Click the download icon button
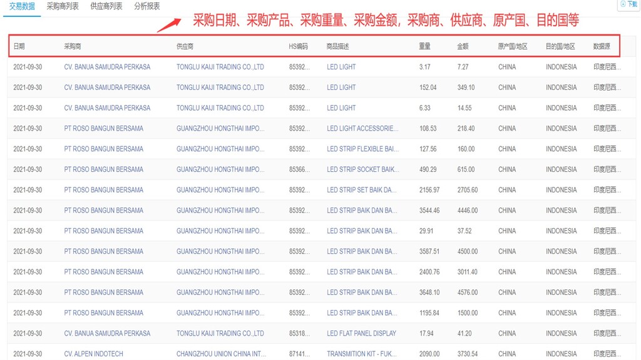The image size is (641, 360). coord(628,4)
